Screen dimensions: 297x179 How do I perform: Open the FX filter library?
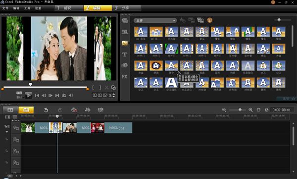click(125, 76)
